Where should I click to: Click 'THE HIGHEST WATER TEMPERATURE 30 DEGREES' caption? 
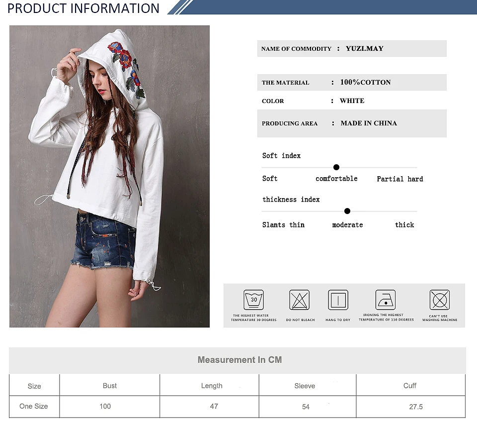coord(254,318)
